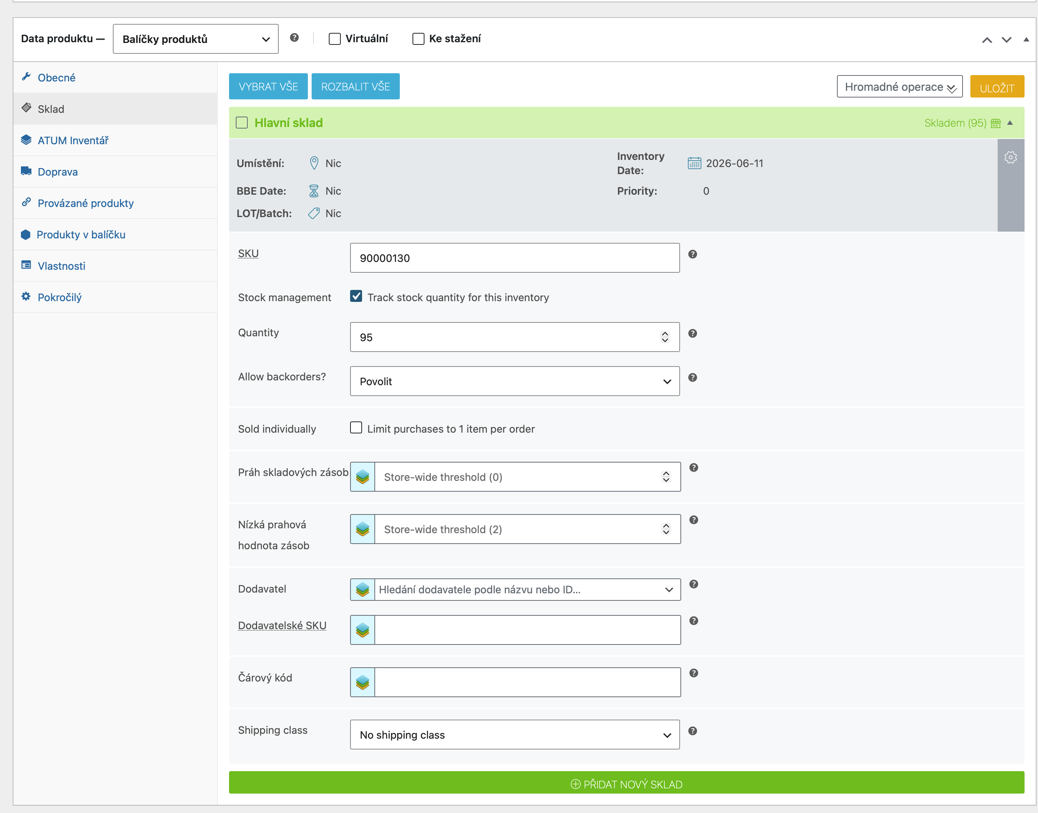
Task: Open the Provázané produkty tab
Action: [115, 203]
